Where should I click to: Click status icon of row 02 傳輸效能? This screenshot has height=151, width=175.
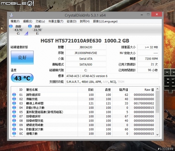point(14,99)
